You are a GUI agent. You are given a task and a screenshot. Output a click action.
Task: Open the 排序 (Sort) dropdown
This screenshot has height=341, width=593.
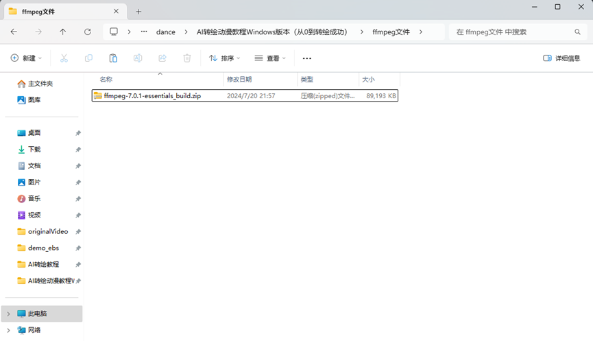[x=225, y=58]
